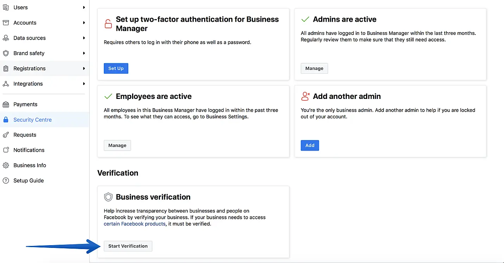Image resolution: width=504 pixels, height=263 pixels.
Task: Select Security Centre in the sidebar
Action: [x=33, y=120]
